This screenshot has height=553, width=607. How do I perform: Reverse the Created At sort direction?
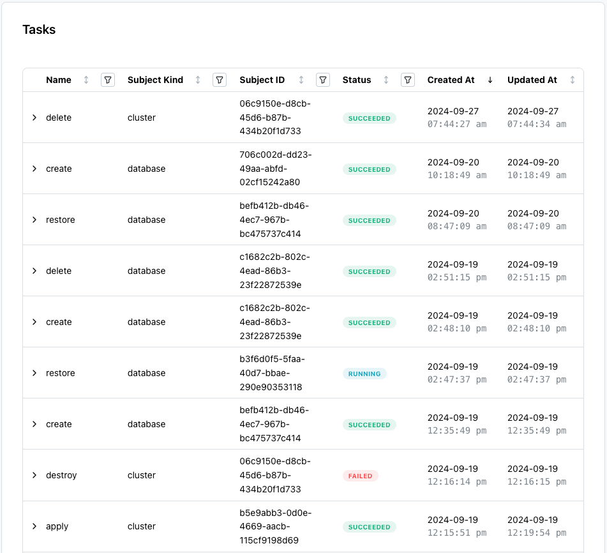[489, 80]
